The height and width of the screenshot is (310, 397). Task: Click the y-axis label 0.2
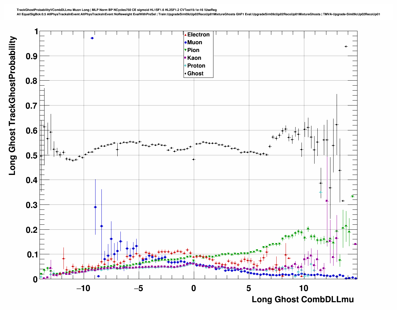(31, 230)
